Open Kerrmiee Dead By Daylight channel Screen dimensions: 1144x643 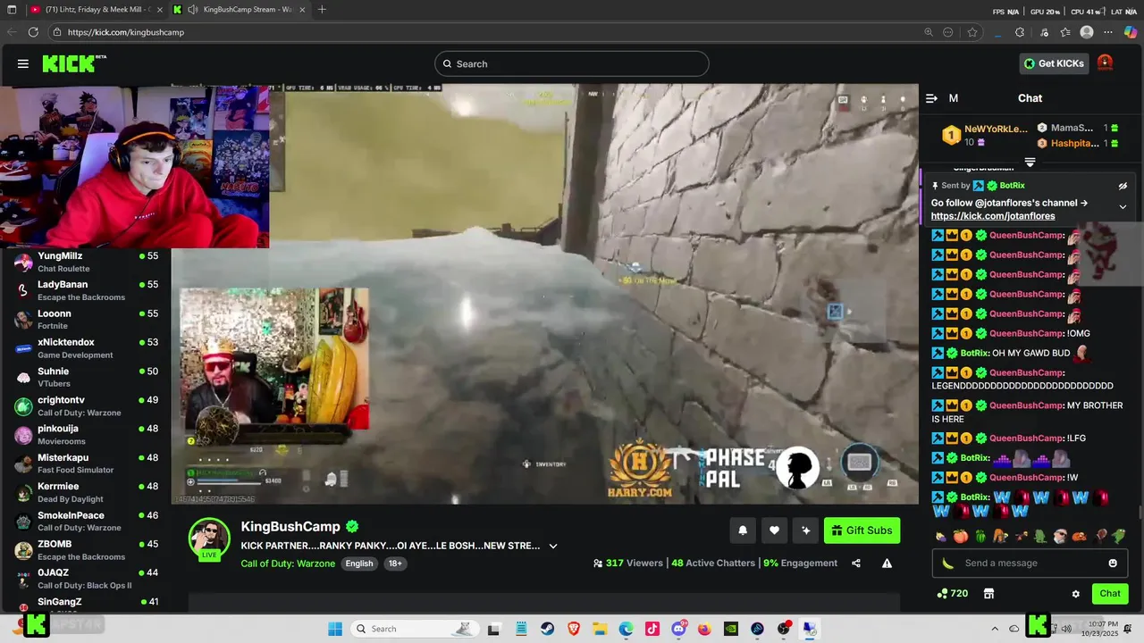coord(86,492)
